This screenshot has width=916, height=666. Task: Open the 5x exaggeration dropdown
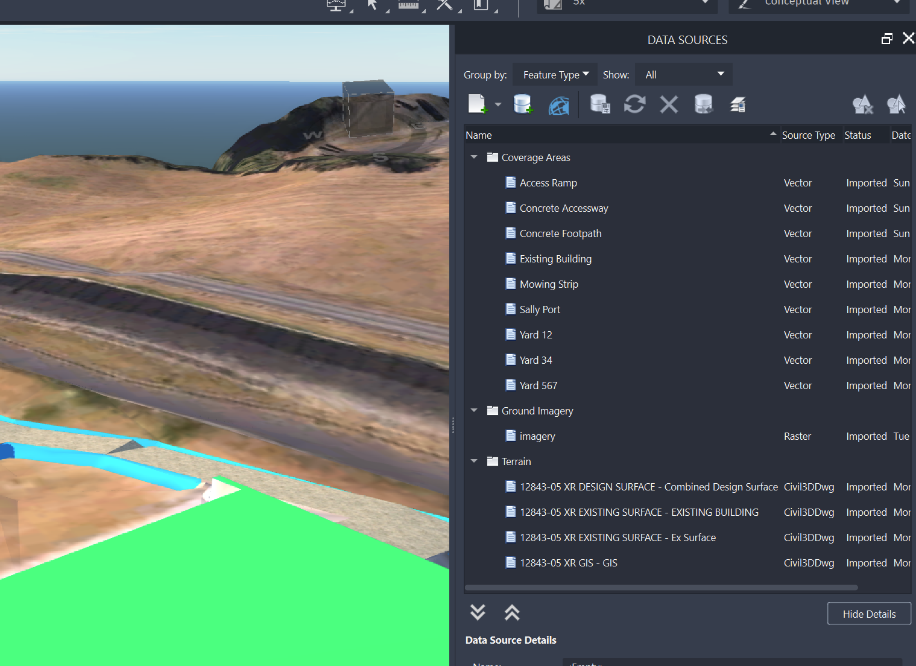point(627,5)
